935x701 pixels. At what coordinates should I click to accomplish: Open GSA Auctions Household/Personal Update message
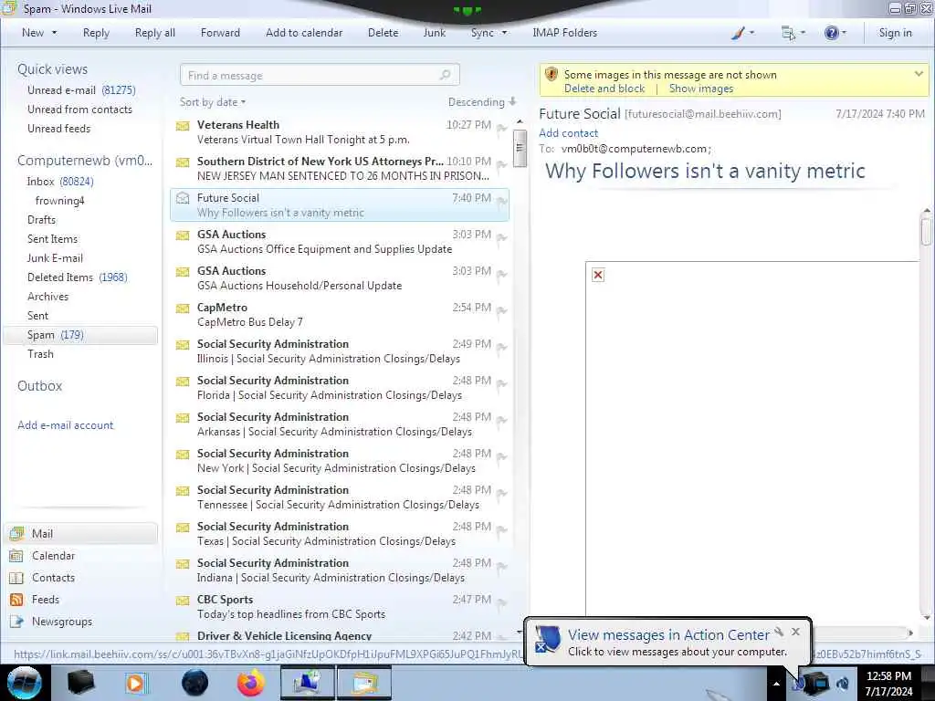click(x=340, y=277)
